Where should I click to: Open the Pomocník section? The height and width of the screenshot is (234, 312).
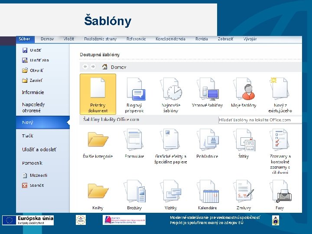32,163
